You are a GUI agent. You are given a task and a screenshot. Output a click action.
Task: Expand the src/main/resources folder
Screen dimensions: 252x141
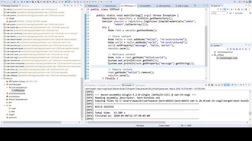click(5, 94)
